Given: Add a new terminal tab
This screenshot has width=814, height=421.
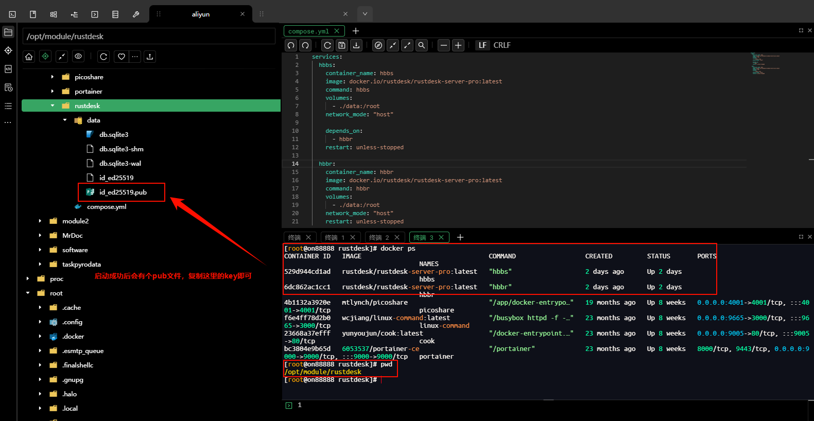Looking at the screenshot, I should (460, 237).
